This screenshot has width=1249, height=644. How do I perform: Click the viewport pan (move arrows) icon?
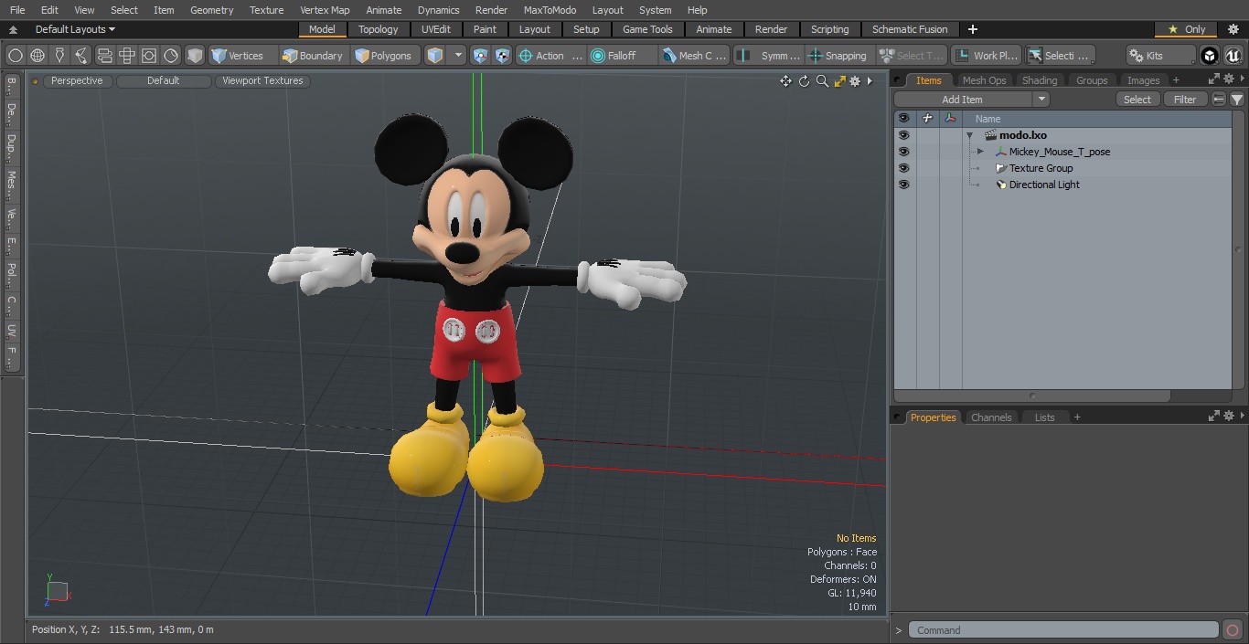pos(785,81)
